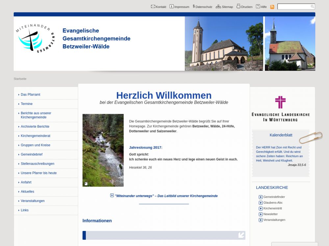Enlarge the stream photo via plus icon
Screen dimensions: 329x246
(x=86, y=184)
